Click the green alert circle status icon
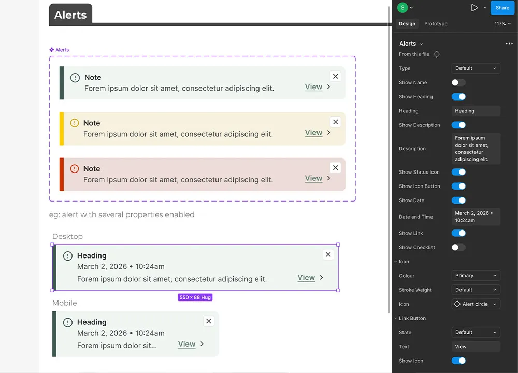Screen dimensions: 518x373 tap(75, 78)
